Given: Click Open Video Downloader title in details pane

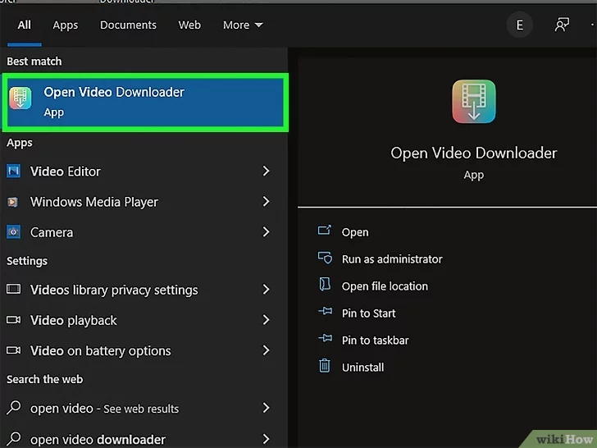Looking at the screenshot, I should coord(474,153).
